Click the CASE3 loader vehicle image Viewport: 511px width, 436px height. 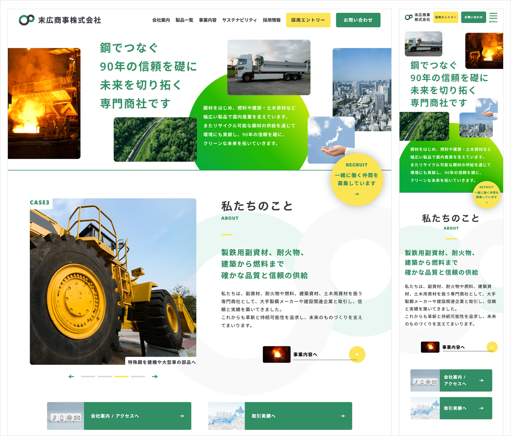click(x=113, y=282)
